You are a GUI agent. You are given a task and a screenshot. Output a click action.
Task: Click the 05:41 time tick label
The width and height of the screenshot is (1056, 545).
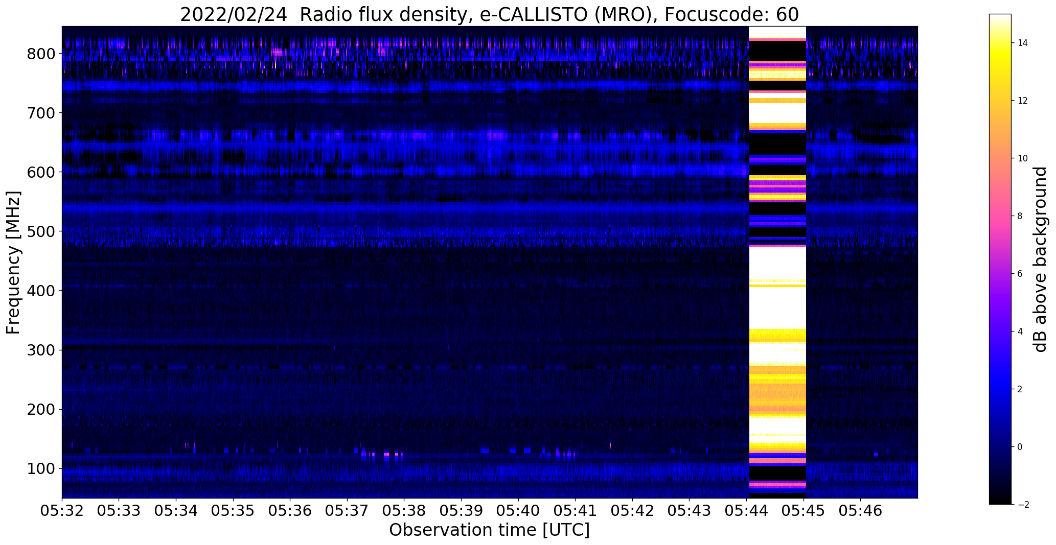(576, 510)
